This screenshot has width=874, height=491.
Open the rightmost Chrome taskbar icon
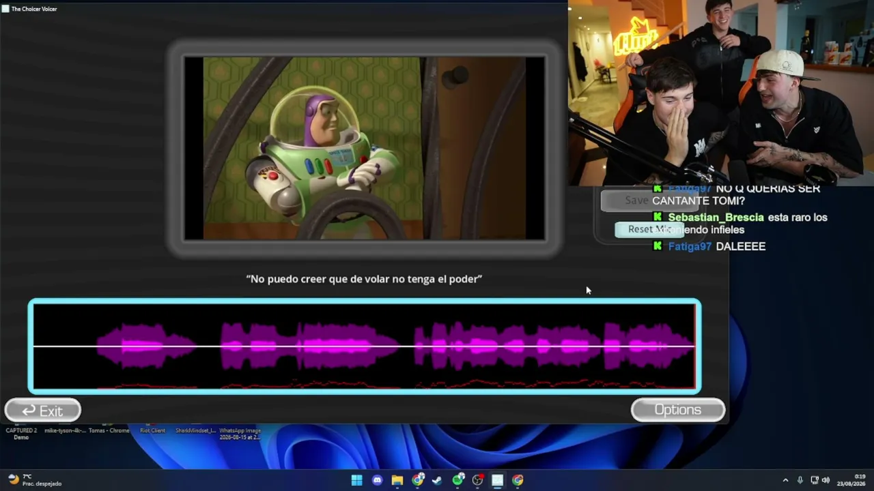(x=518, y=480)
